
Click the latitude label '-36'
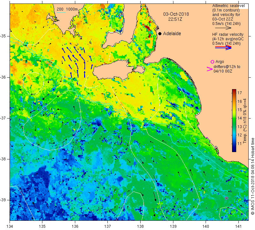tap(4, 77)
